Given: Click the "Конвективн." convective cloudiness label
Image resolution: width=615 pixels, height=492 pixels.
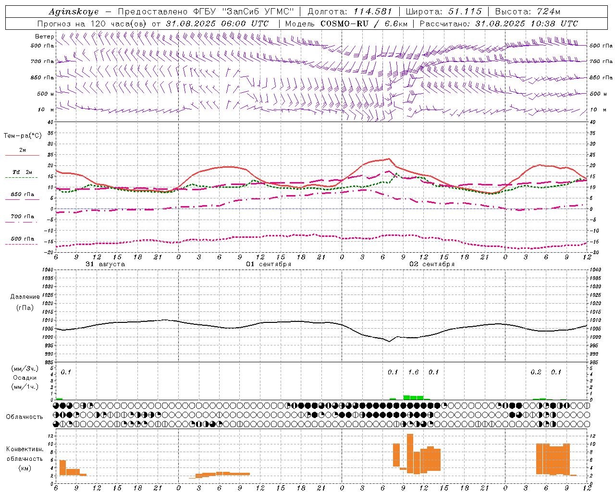Looking at the screenshot, I should tap(25, 449).
